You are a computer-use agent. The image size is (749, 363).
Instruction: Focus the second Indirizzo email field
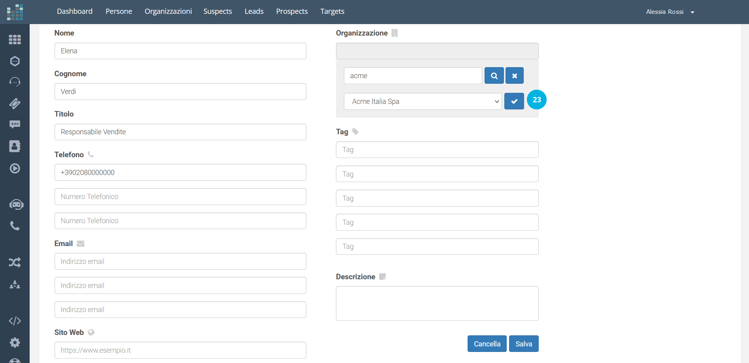(180, 286)
